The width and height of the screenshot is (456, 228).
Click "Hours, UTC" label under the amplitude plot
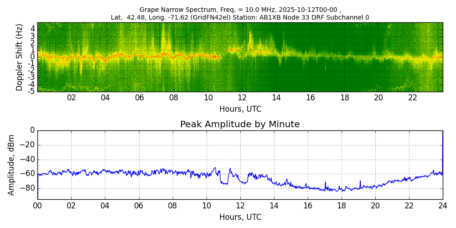(x=240, y=217)
